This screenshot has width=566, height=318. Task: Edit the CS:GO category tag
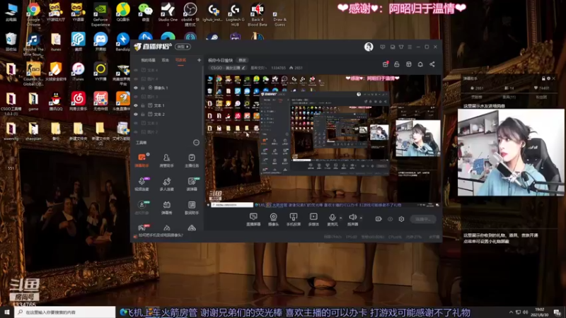coord(228,68)
